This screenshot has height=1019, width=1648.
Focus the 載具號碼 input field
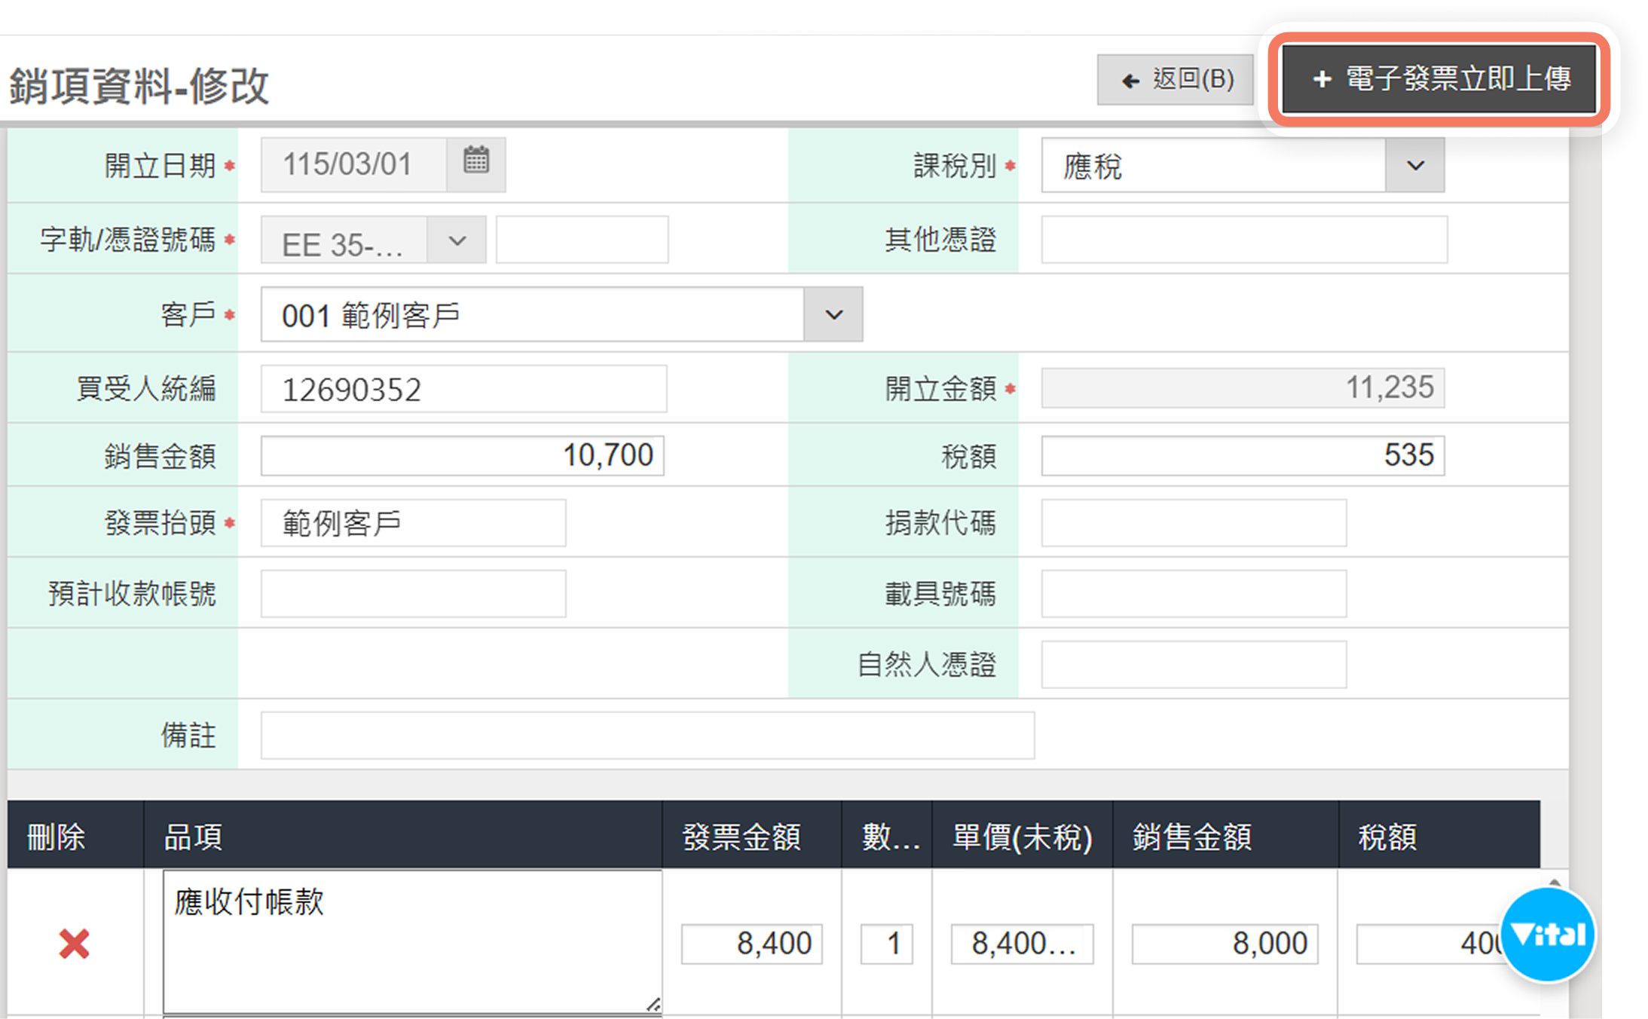point(1193,594)
